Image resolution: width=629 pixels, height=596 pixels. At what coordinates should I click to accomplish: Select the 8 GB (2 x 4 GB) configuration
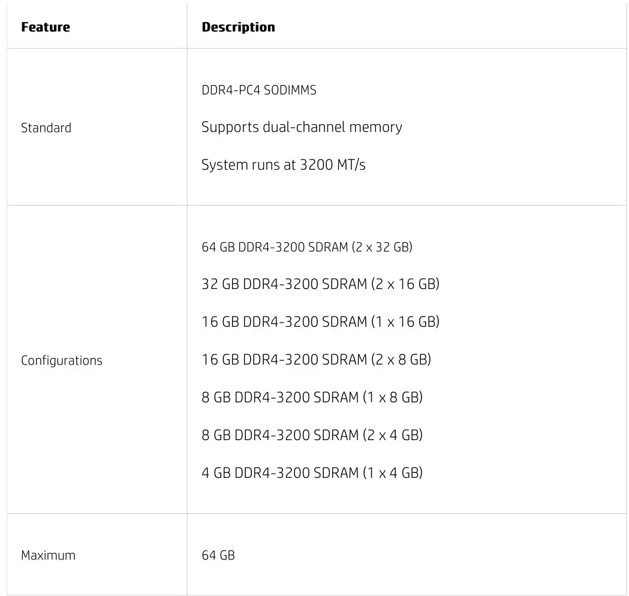(x=312, y=435)
